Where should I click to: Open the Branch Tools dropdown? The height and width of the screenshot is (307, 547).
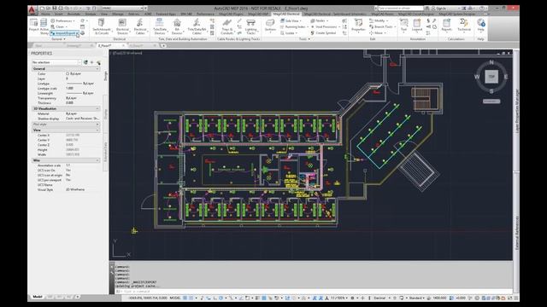click(x=382, y=26)
